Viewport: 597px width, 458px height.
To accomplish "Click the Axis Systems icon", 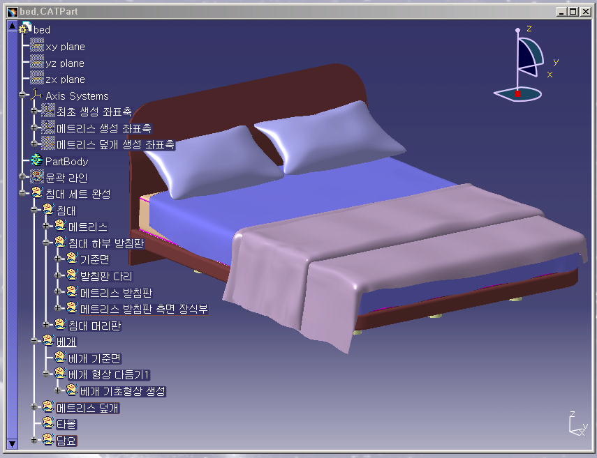I will tap(37, 96).
